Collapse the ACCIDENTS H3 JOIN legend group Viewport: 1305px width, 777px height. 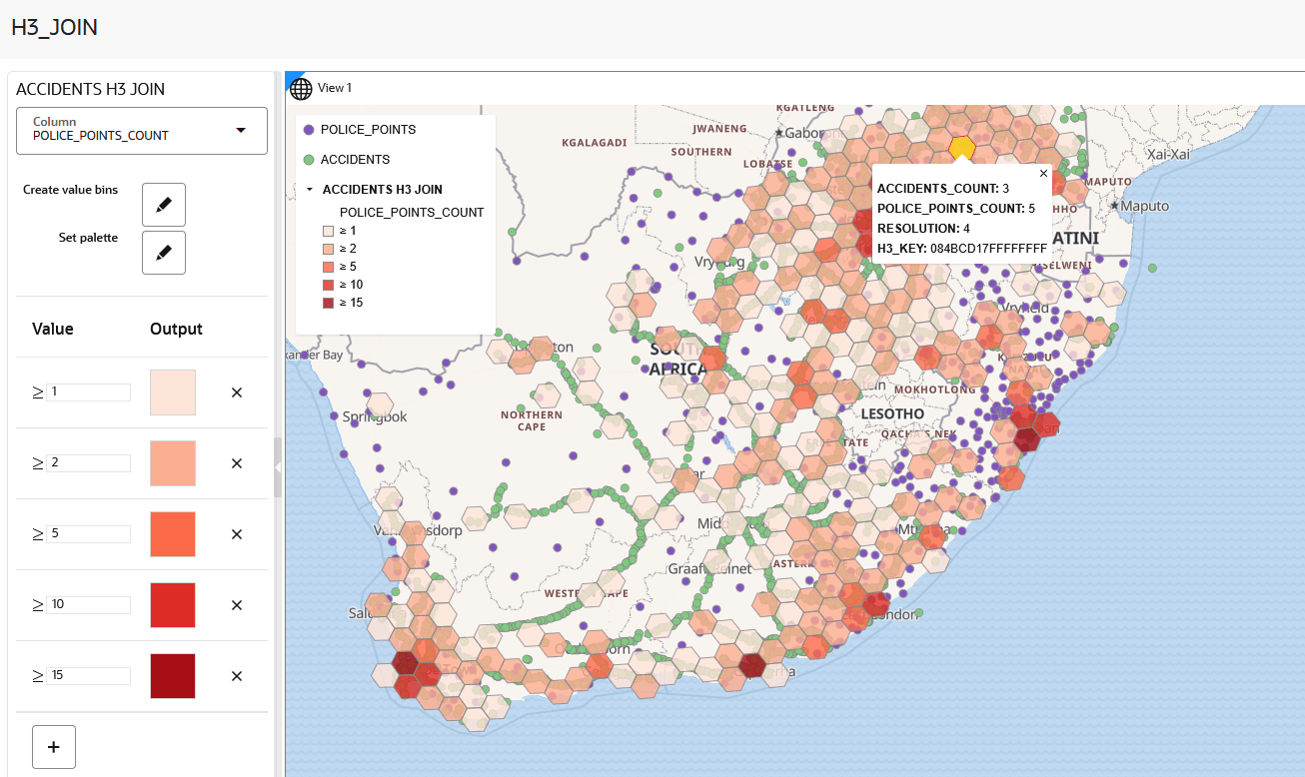(x=310, y=190)
